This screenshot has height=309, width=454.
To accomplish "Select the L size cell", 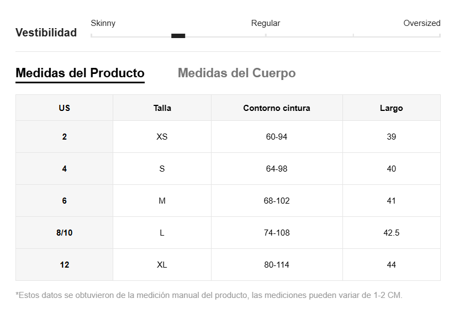I will pyautogui.click(x=162, y=233).
